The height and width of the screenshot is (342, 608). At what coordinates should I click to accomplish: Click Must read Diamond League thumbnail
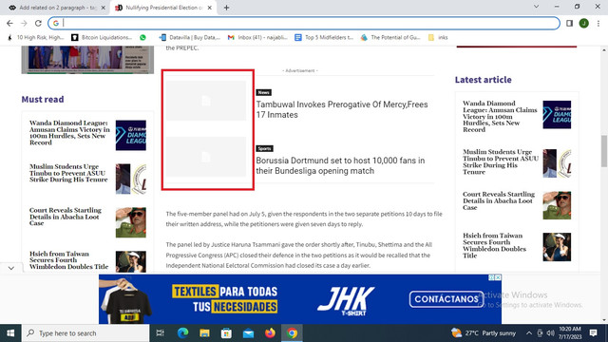tap(131, 135)
